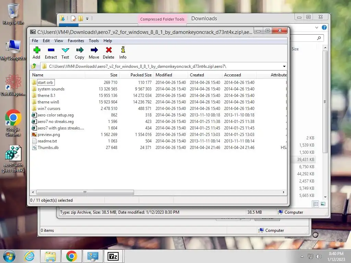Screen dimensions: 351x263
Task: Open File Explorer from the taskbar
Action: click(50, 256)
